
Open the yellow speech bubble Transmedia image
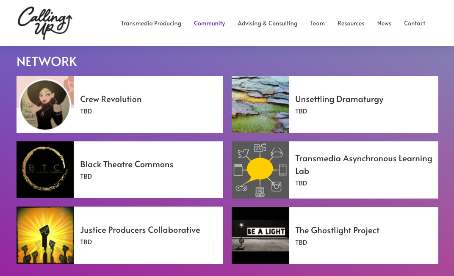point(260,170)
